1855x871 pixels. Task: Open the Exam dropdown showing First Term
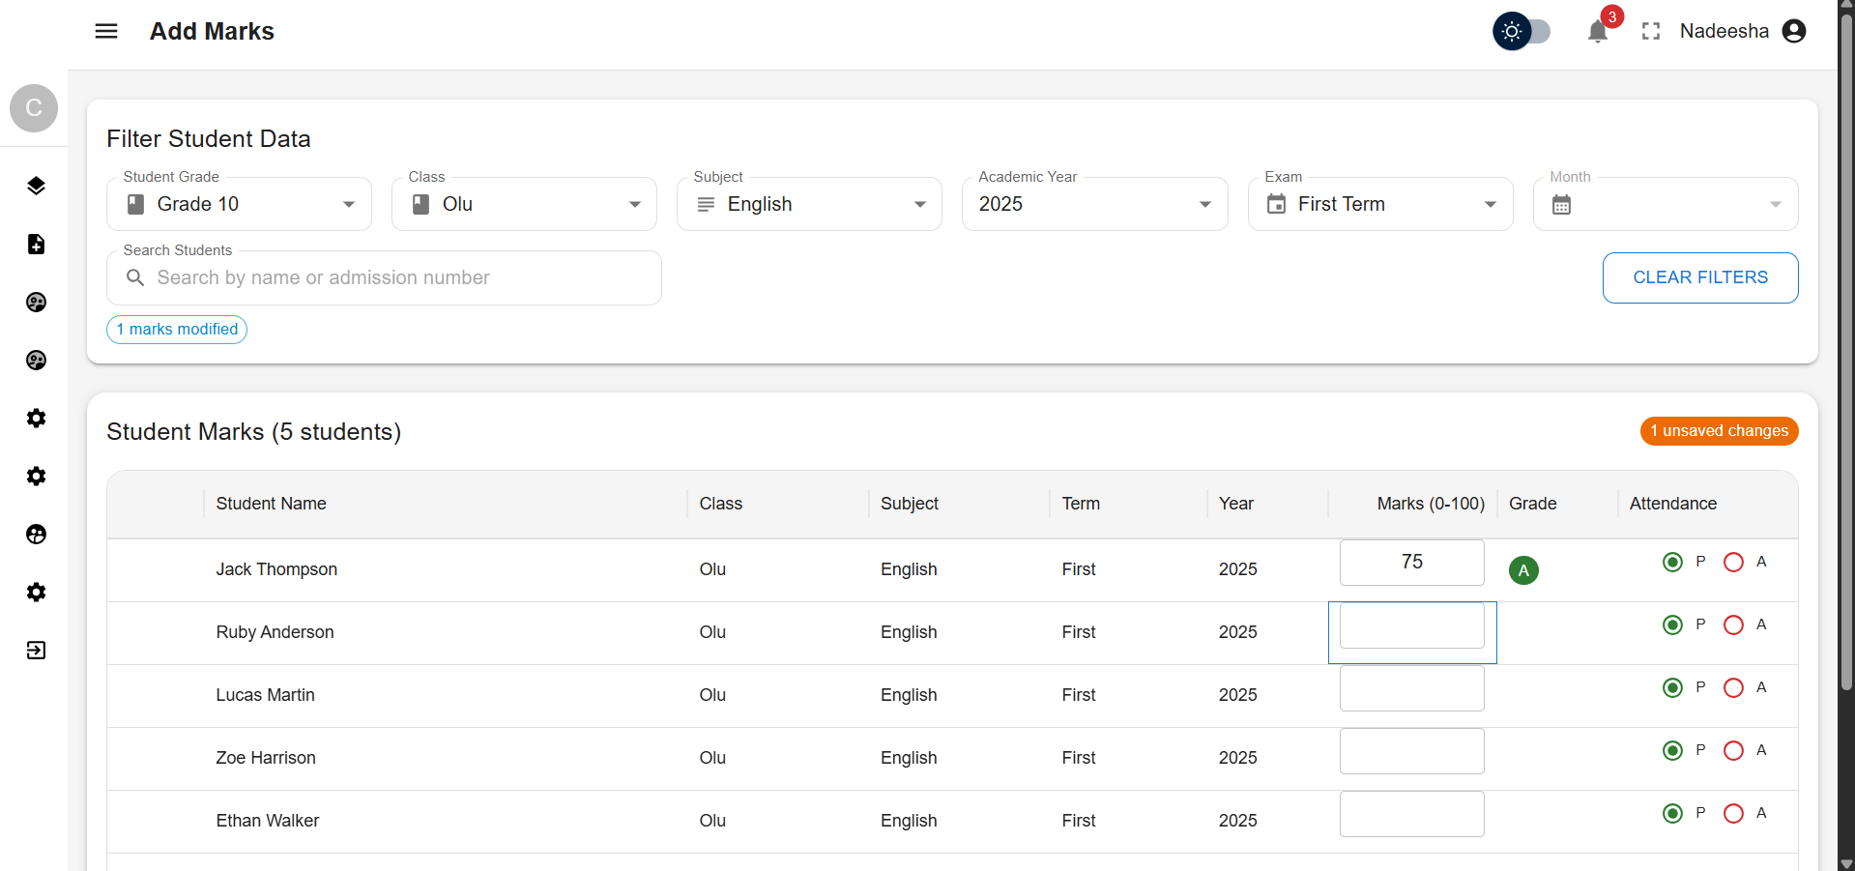click(x=1379, y=204)
